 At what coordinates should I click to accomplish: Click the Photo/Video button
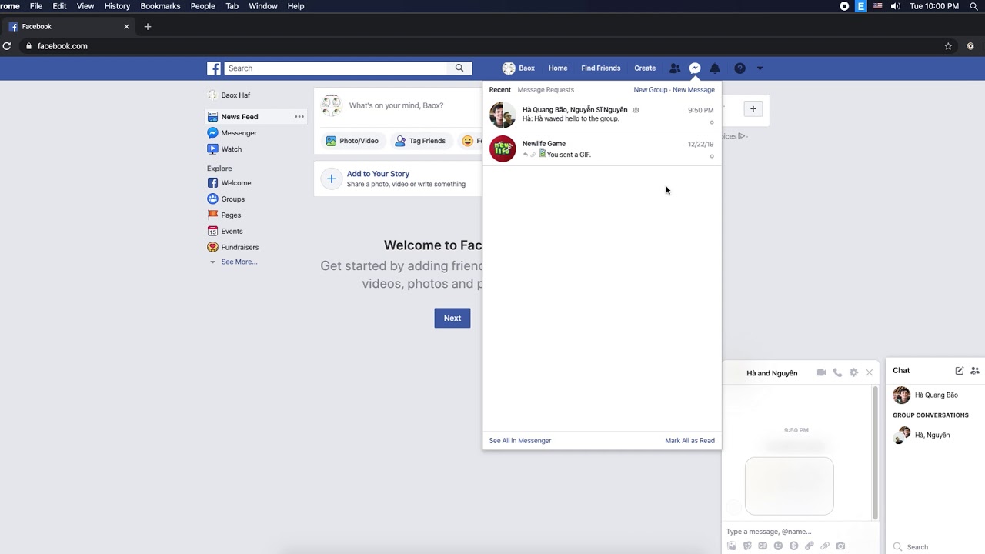pyautogui.click(x=352, y=141)
